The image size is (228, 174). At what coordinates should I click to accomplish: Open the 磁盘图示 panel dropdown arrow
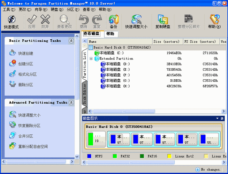[x=218, y=118]
